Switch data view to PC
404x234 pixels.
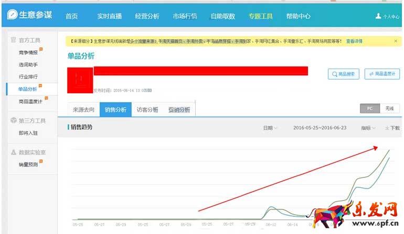369,108
